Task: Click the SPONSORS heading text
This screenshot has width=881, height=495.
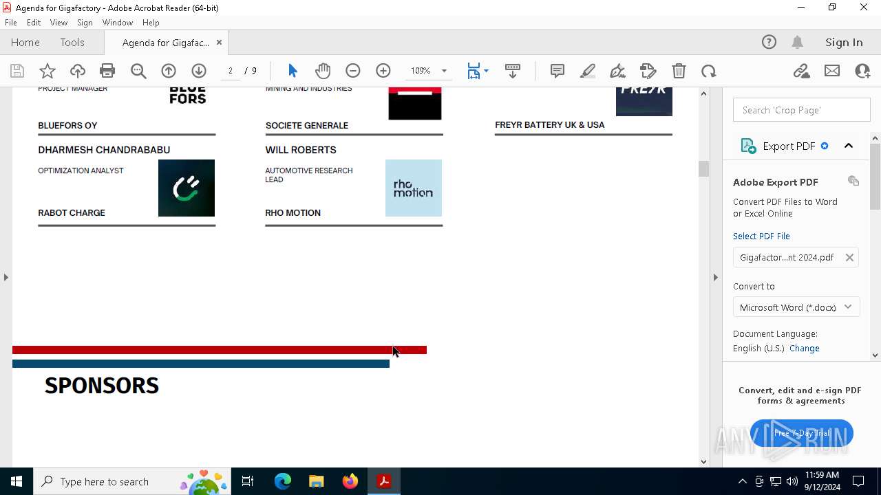Action: tap(102, 386)
